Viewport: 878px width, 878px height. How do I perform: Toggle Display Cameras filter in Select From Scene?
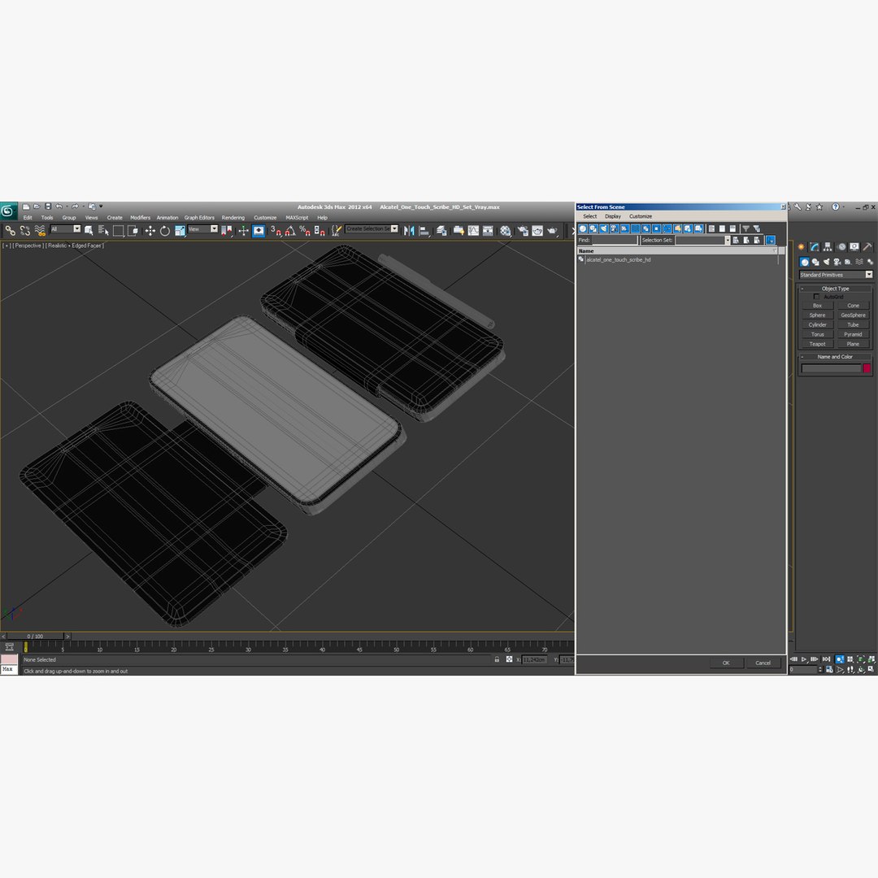tap(615, 228)
